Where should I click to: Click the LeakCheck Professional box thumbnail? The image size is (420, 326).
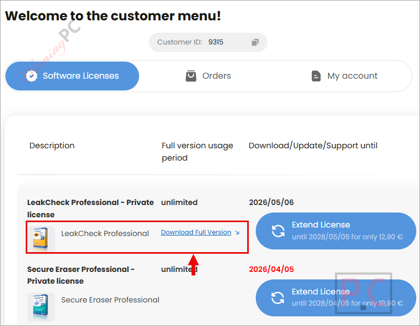click(x=41, y=239)
